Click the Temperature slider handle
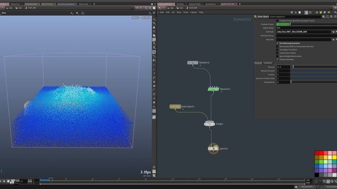The height and width of the screenshot is (189, 337). tap(291, 82)
